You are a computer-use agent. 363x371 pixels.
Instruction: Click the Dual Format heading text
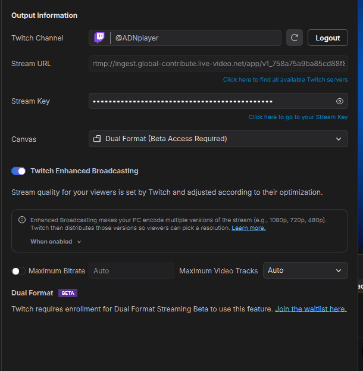32,293
